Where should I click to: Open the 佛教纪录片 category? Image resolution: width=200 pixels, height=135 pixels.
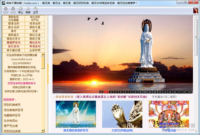pos(14,39)
